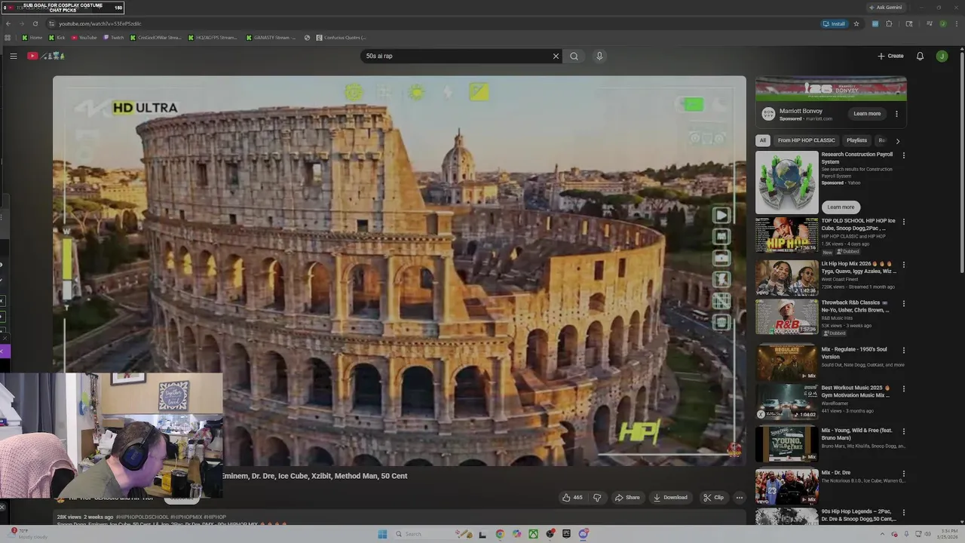Open the Confucius Quotes bookmark
The height and width of the screenshot is (543, 965).
tap(341, 37)
